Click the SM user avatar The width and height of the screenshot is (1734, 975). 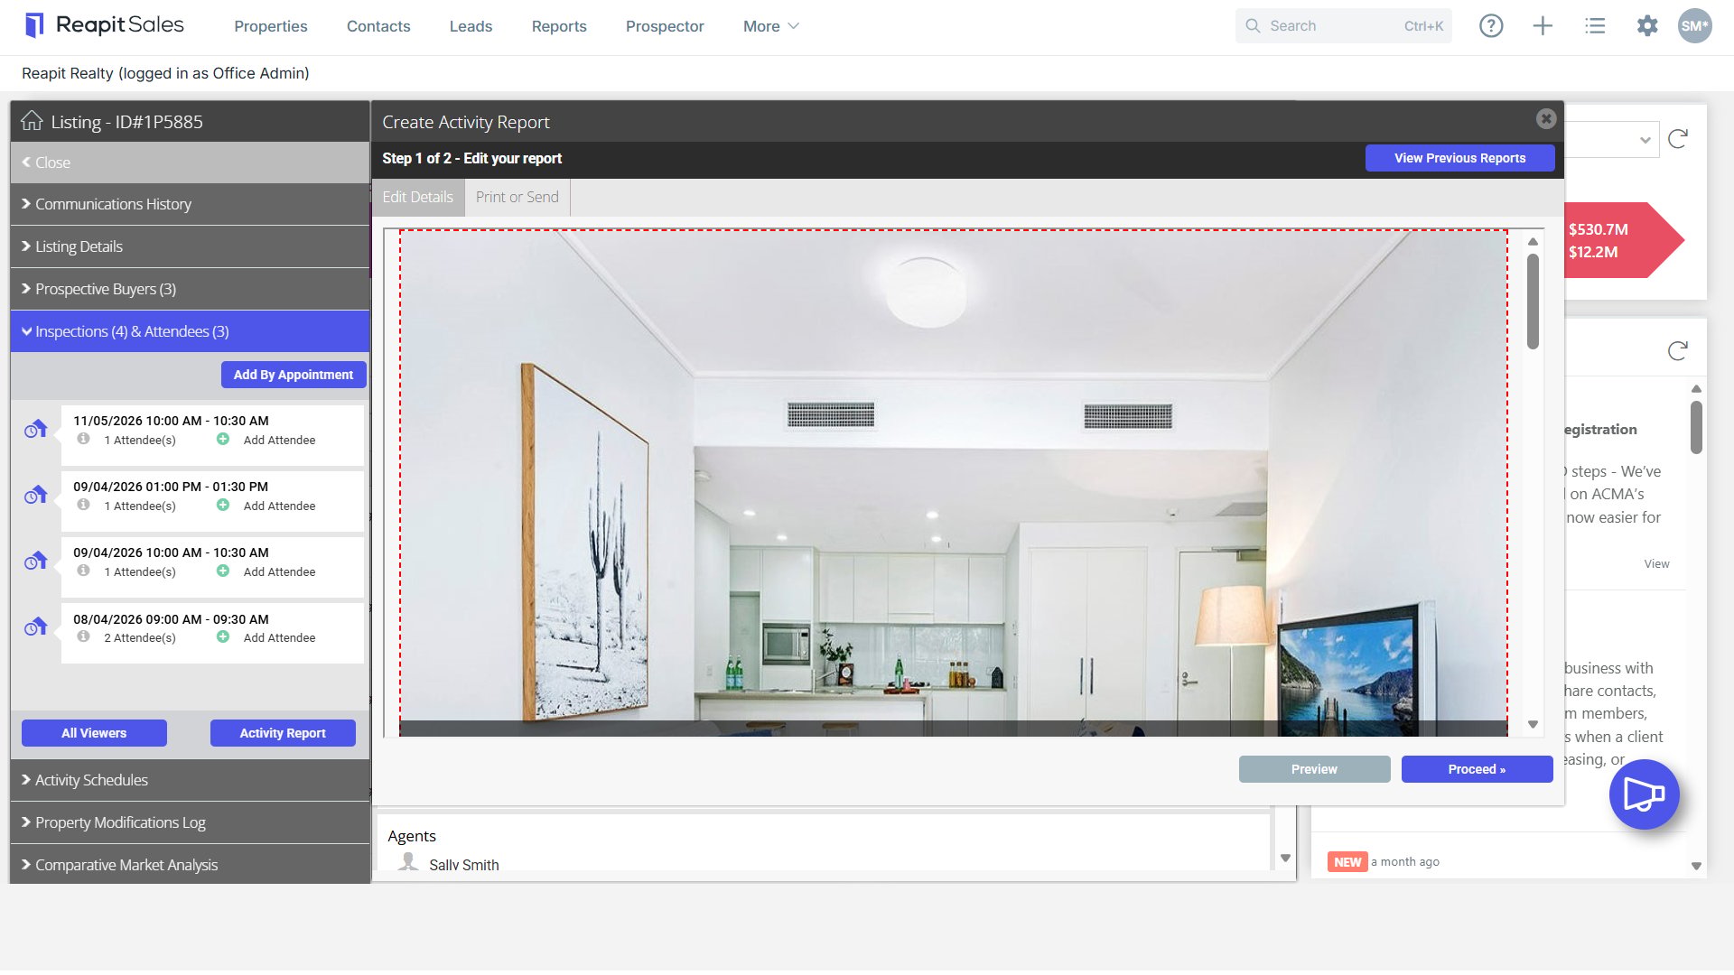click(x=1695, y=26)
